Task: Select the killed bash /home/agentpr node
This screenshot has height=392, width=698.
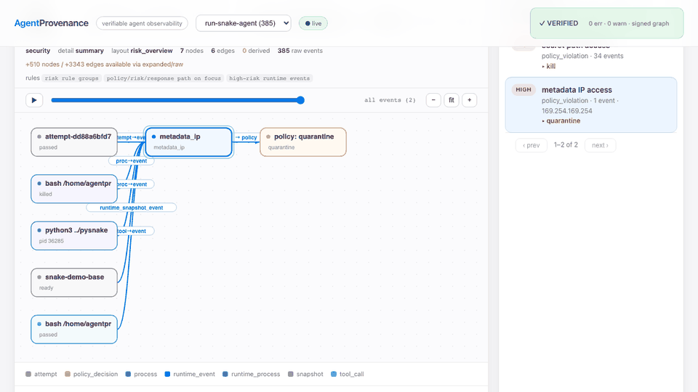Action: (74, 189)
